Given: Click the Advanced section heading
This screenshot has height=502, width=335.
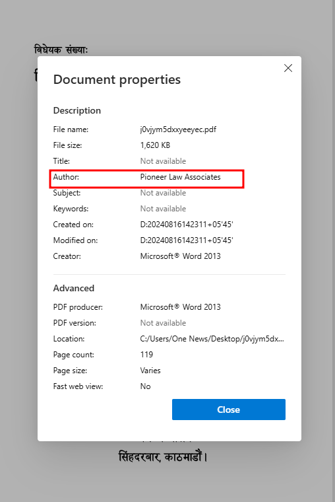Looking at the screenshot, I should tap(73, 288).
